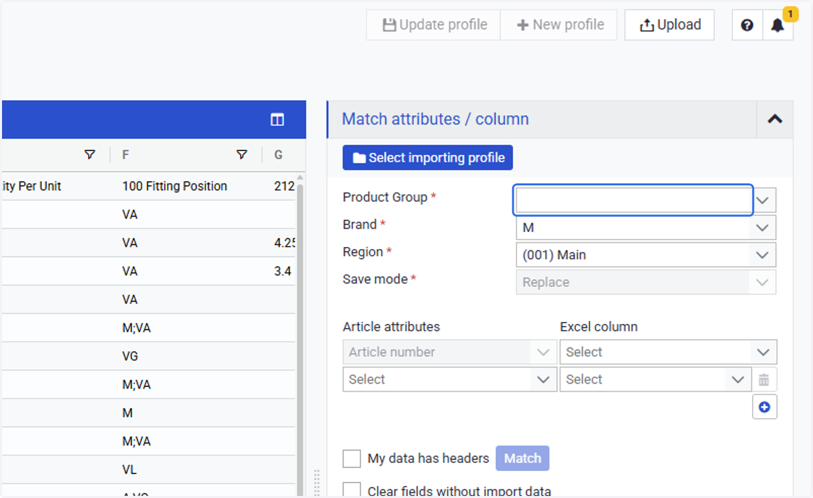The height and width of the screenshot is (498, 813).
Task: Click the 100 Fitting Position cell
Action: [175, 186]
